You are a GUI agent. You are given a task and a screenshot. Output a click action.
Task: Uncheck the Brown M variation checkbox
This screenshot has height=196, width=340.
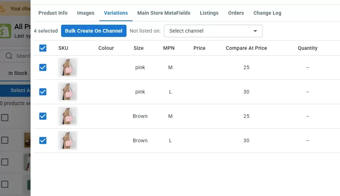pyautogui.click(x=43, y=116)
